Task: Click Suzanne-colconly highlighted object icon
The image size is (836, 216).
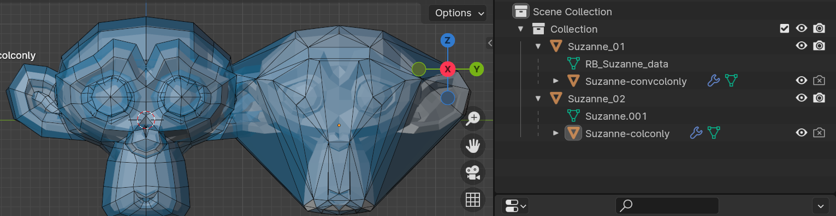Action: (573, 133)
